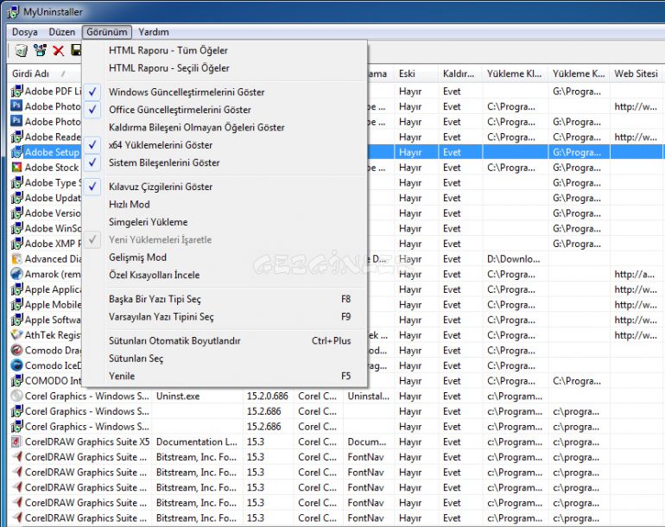Click the Adobe Reader entry icon

16,137
